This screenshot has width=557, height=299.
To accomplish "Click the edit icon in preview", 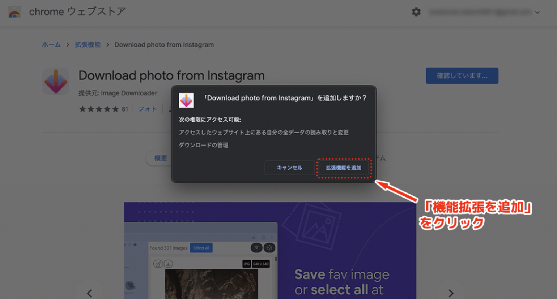I will [158, 264].
